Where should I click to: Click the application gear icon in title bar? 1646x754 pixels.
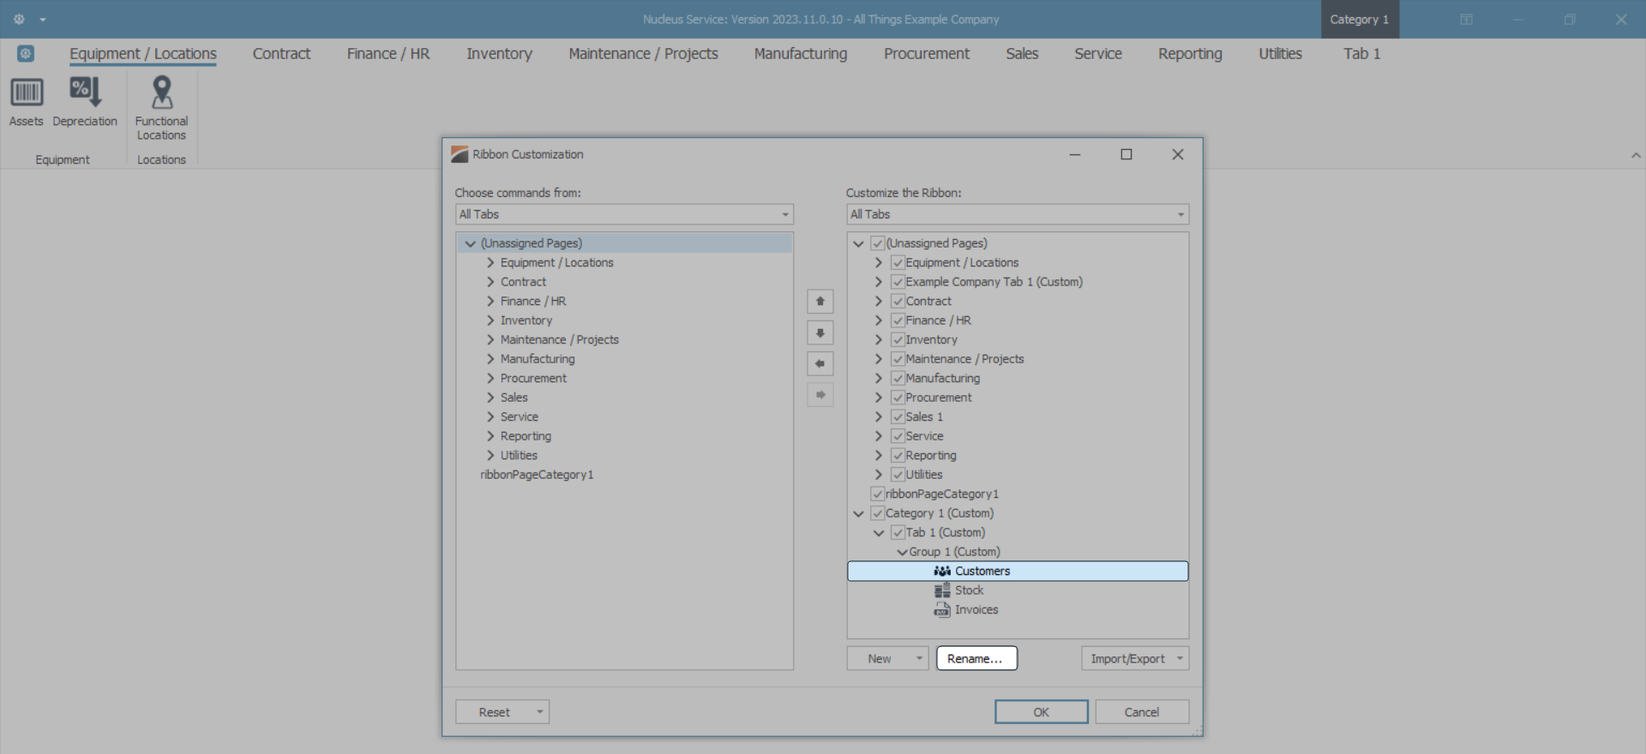(19, 19)
